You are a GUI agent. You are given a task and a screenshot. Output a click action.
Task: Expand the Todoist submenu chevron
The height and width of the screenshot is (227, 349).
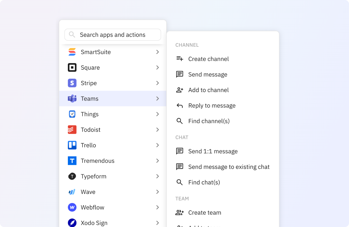157,130
